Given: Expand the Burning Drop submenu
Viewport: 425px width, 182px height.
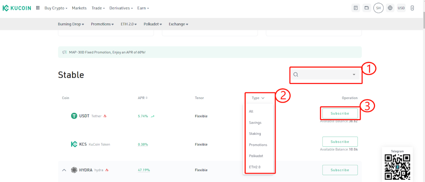Looking at the screenshot, I should (71, 24).
